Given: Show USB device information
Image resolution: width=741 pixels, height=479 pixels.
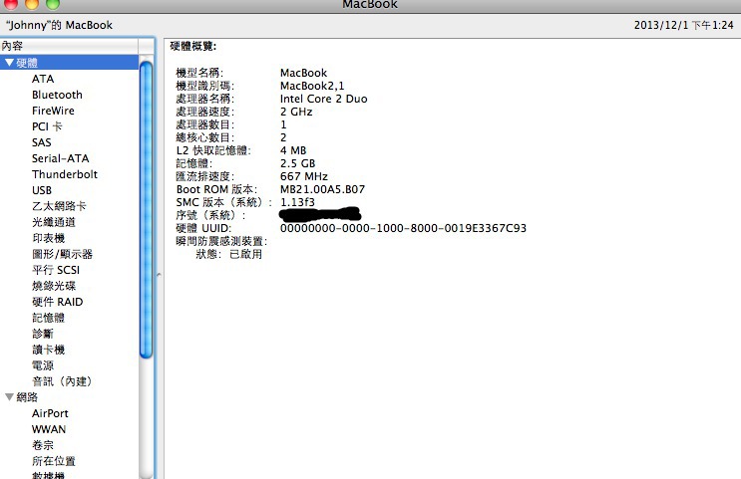Looking at the screenshot, I should tap(42, 190).
